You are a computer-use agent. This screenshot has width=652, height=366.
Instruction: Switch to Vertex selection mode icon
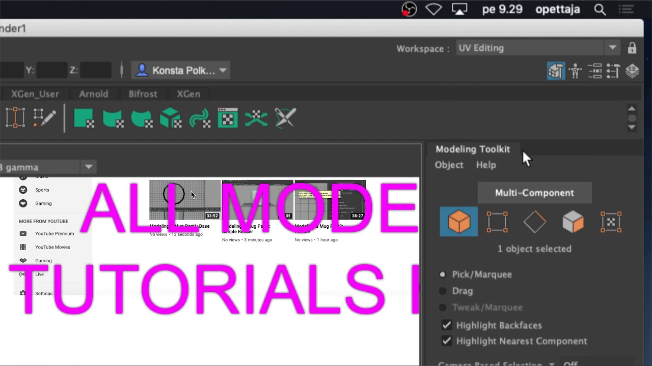click(x=497, y=222)
